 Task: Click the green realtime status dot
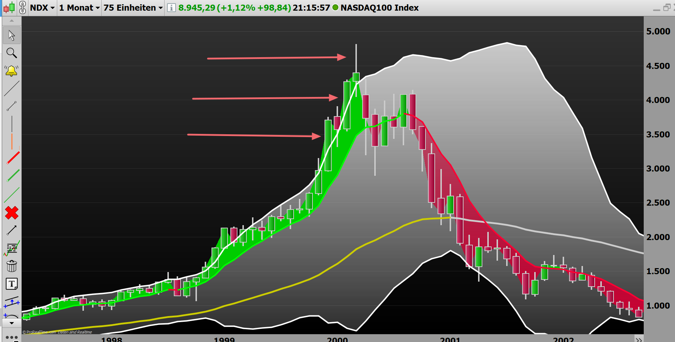[x=334, y=7]
